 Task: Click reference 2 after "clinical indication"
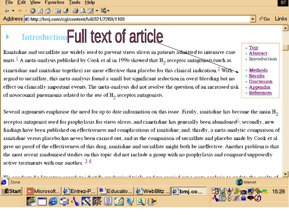[x=219, y=69]
